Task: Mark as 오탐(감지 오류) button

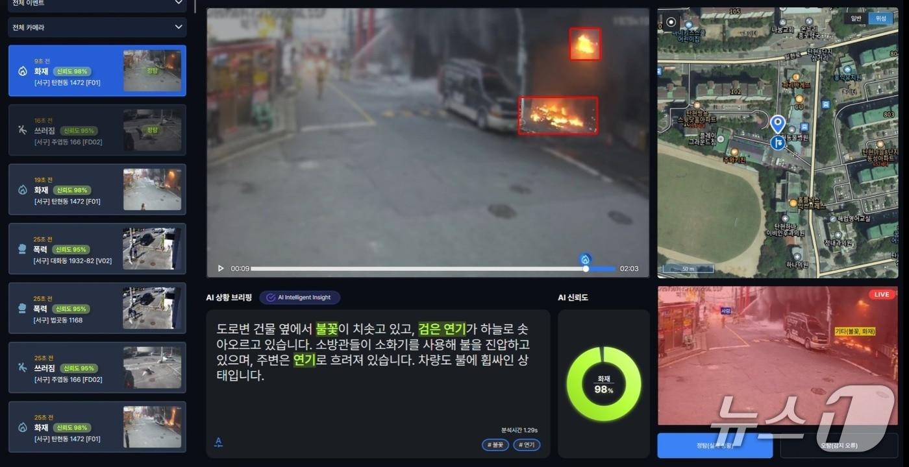Action: pos(839,446)
